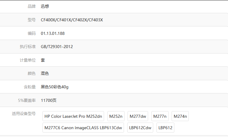Click the 适用设备型号 row label
The height and width of the screenshot is (137, 228).
[24, 114]
